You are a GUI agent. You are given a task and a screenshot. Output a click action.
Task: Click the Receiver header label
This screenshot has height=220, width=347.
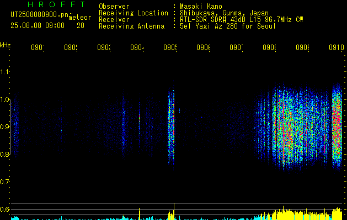click(x=114, y=20)
